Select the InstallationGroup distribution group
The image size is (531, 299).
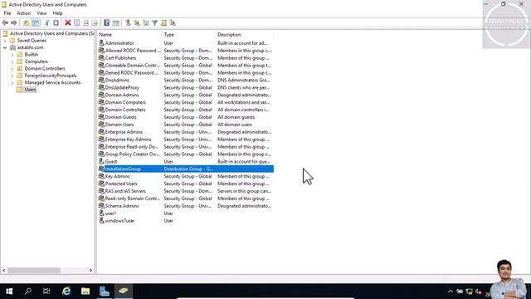tap(186, 169)
